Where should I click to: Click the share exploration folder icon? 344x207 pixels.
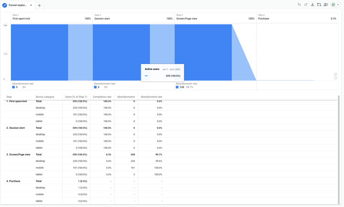(319, 5)
